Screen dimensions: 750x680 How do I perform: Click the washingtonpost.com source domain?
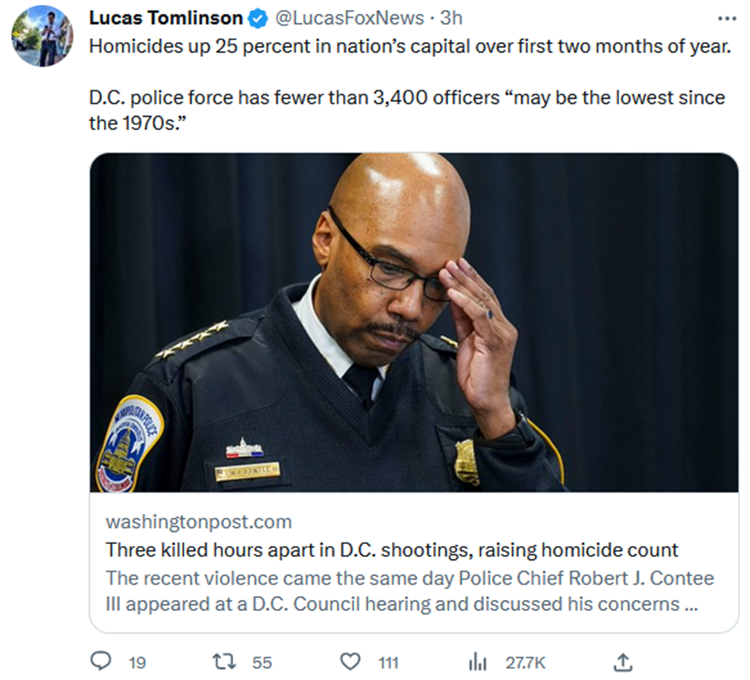pos(198,522)
